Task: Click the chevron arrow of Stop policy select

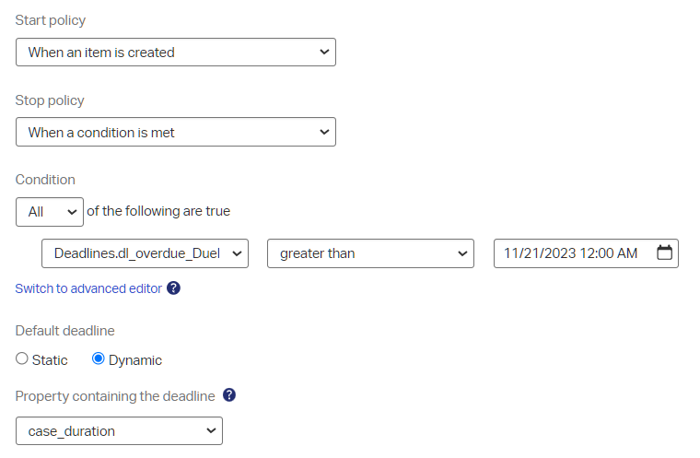Action: 323,133
